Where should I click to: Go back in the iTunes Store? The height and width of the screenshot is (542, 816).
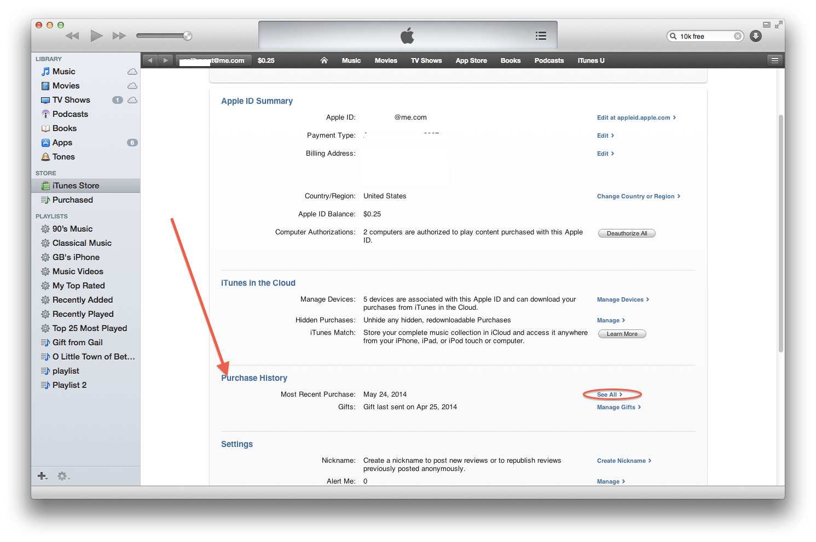point(150,61)
